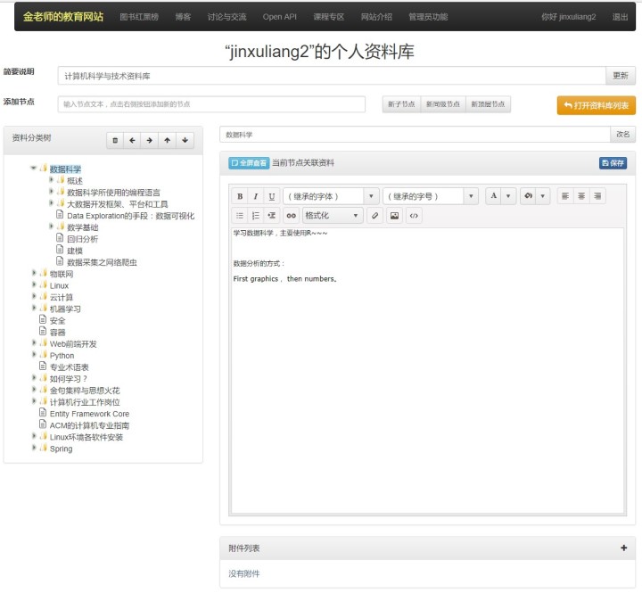This screenshot has width=642, height=593.
Task: Click the 保存 save button
Action: pos(613,163)
